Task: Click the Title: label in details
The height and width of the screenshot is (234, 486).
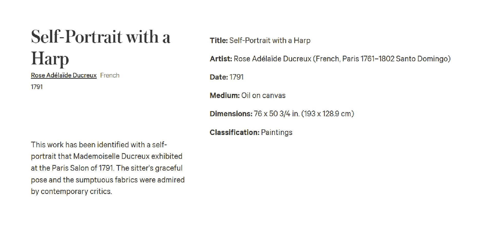Action: (219, 41)
